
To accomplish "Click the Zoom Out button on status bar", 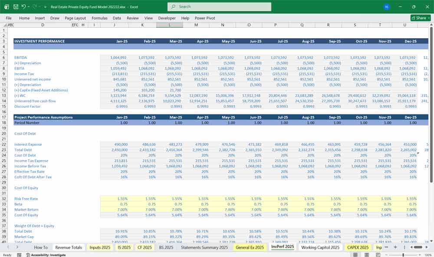I will point(386,254).
